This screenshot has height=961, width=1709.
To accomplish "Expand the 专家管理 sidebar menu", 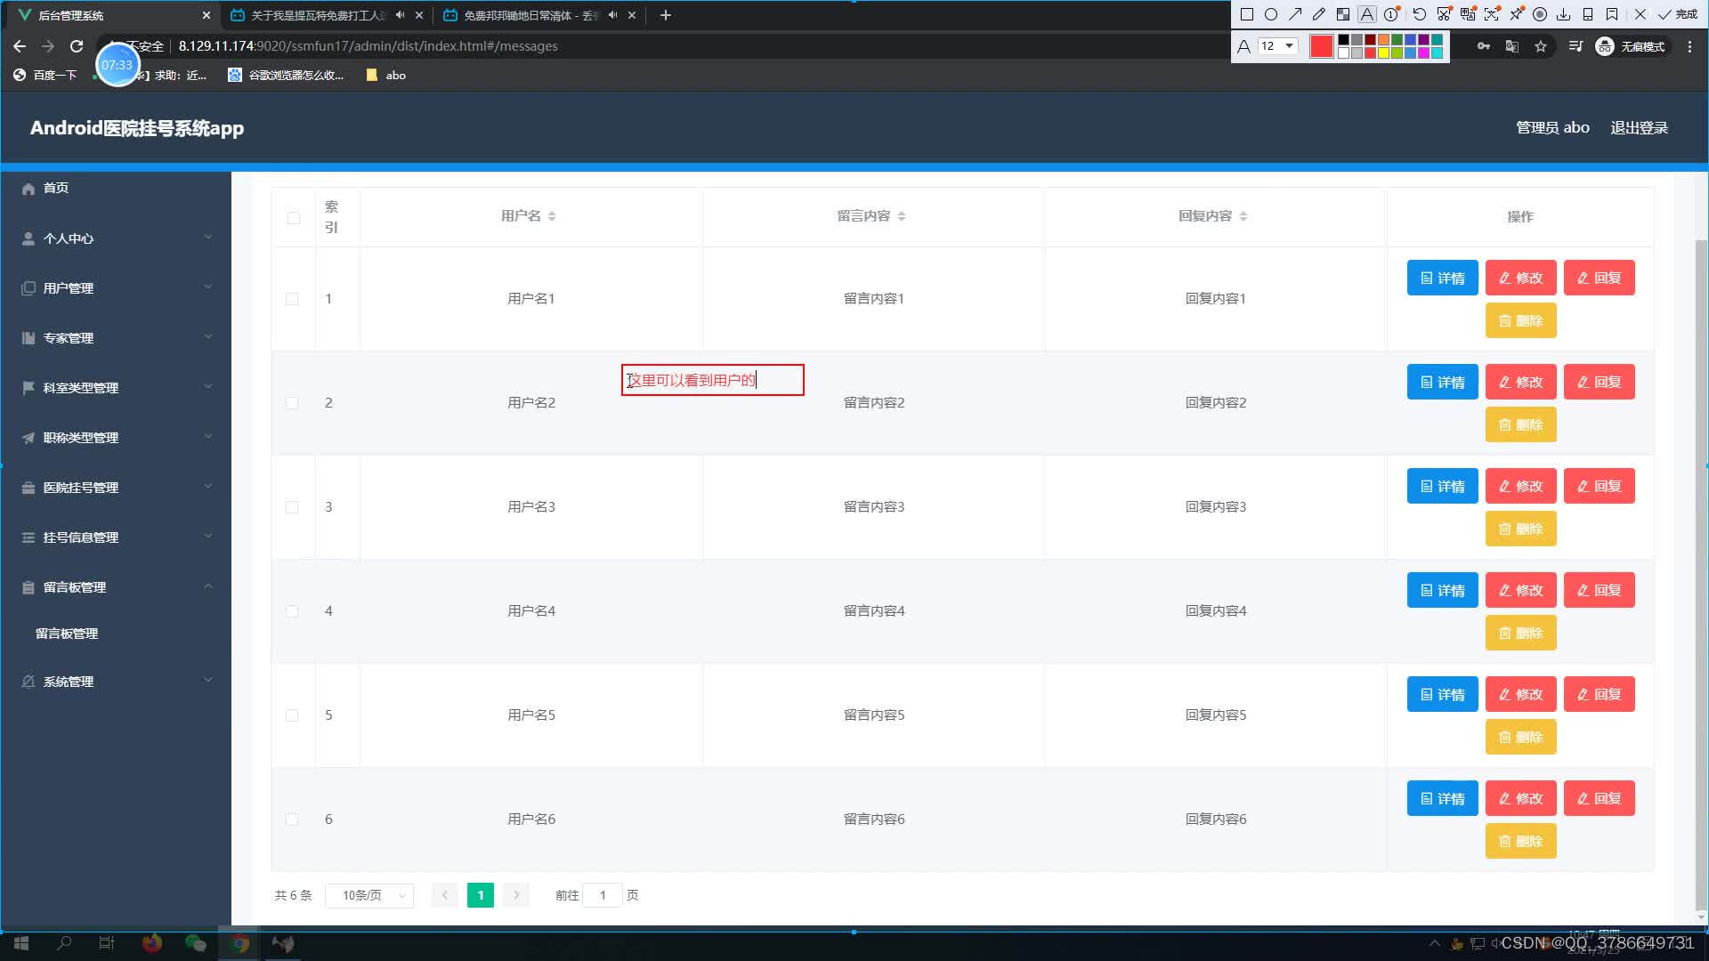I will pos(116,338).
